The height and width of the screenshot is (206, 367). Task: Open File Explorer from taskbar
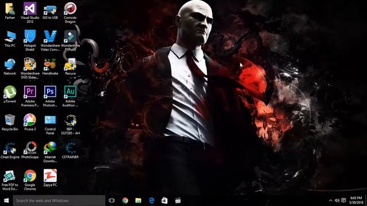click(x=138, y=200)
